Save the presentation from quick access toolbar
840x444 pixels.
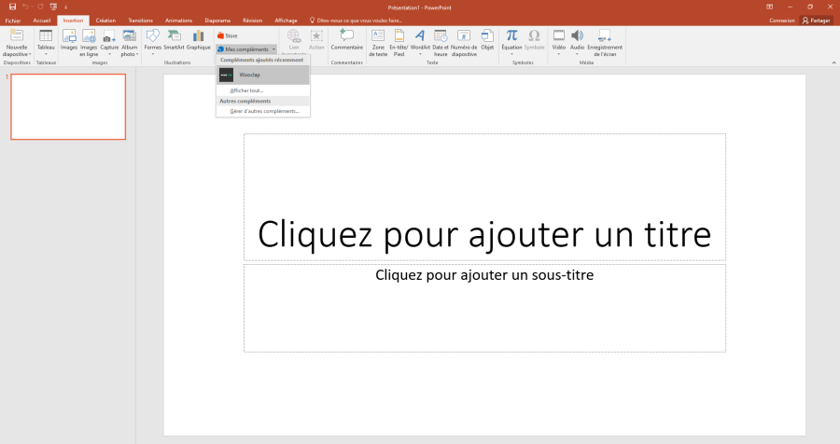pos(12,6)
